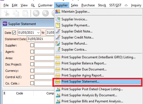The height and width of the screenshot is (104, 143).
Task: Click the Cut scissors toolbar icon
Action: (x=7, y=13)
